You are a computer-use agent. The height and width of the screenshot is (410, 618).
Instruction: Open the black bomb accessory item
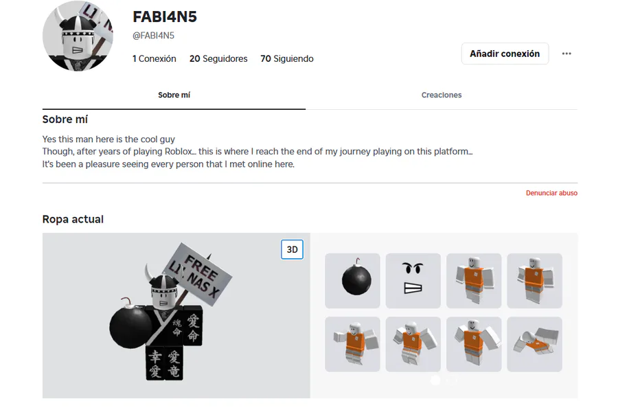click(x=352, y=281)
